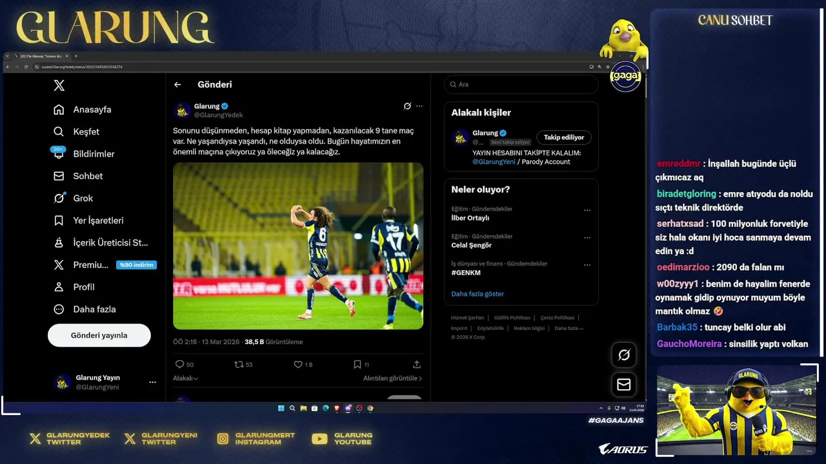The image size is (826, 464).
Task: Open Premium sidebar item
Action: 81,265
